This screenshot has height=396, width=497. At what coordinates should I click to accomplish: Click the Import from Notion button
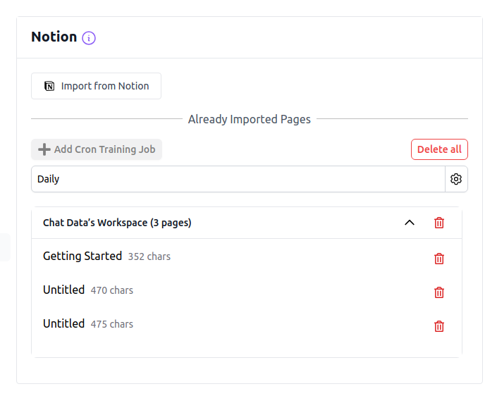click(96, 86)
